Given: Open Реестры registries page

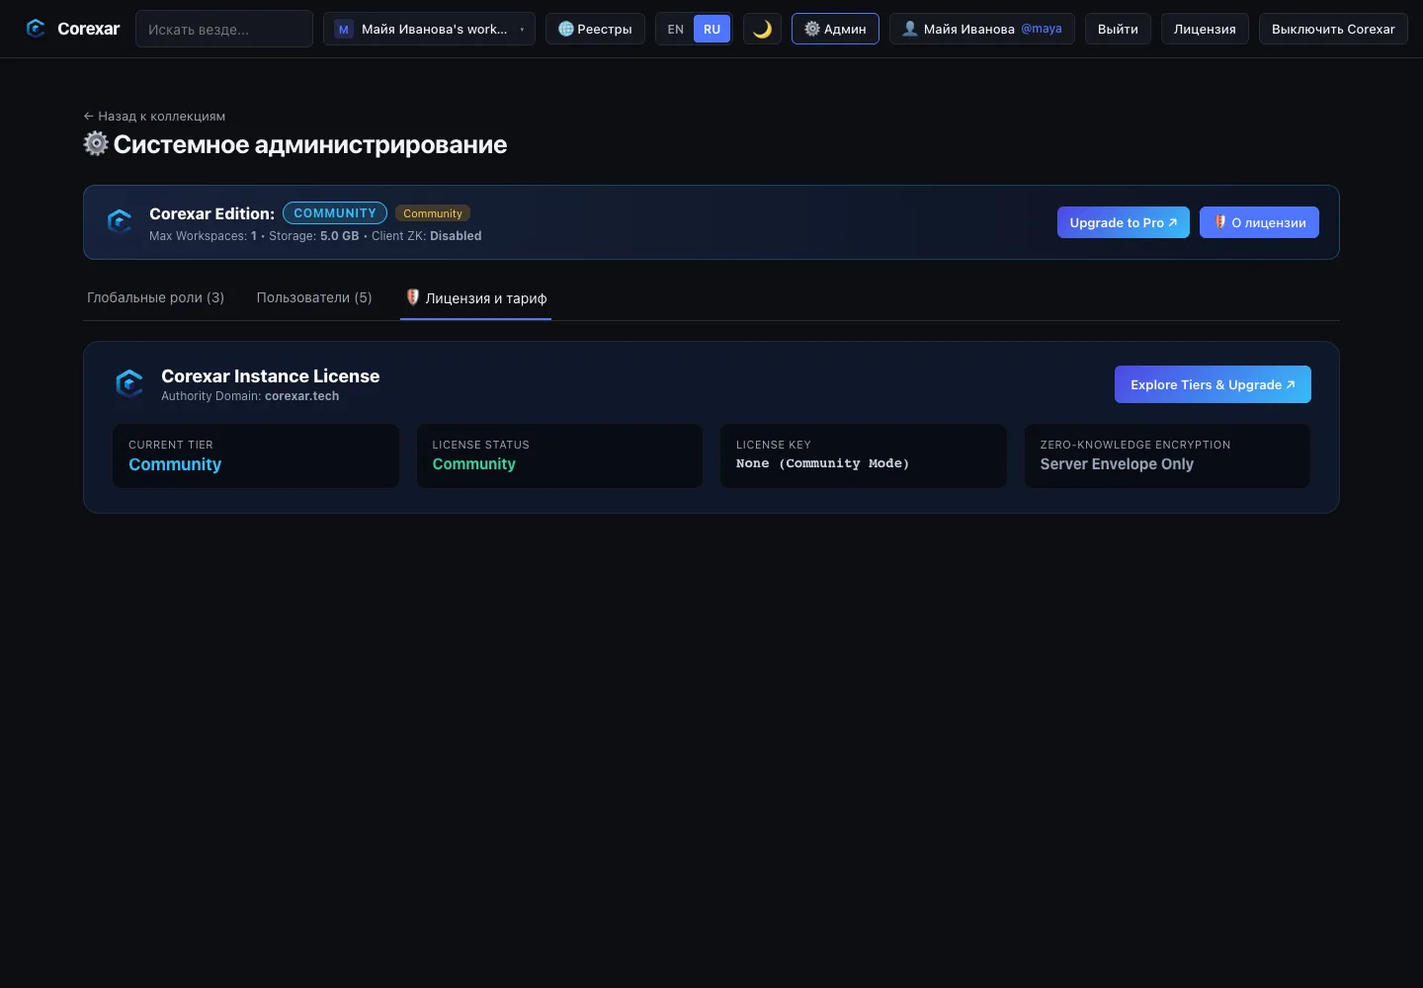Looking at the screenshot, I should [595, 29].
